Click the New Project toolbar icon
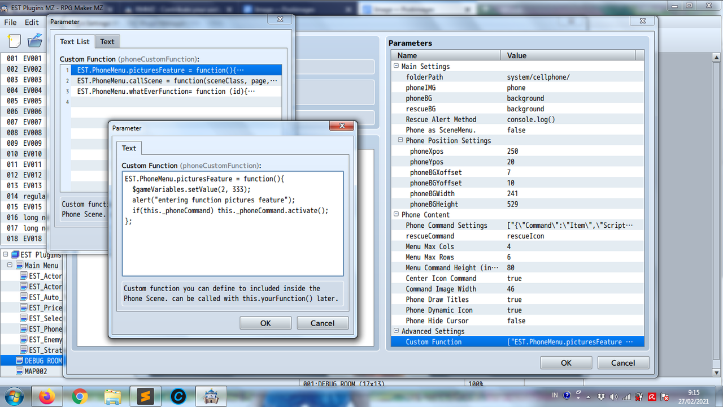The width and height of the screenshot is (723, 407). [15, 41]
